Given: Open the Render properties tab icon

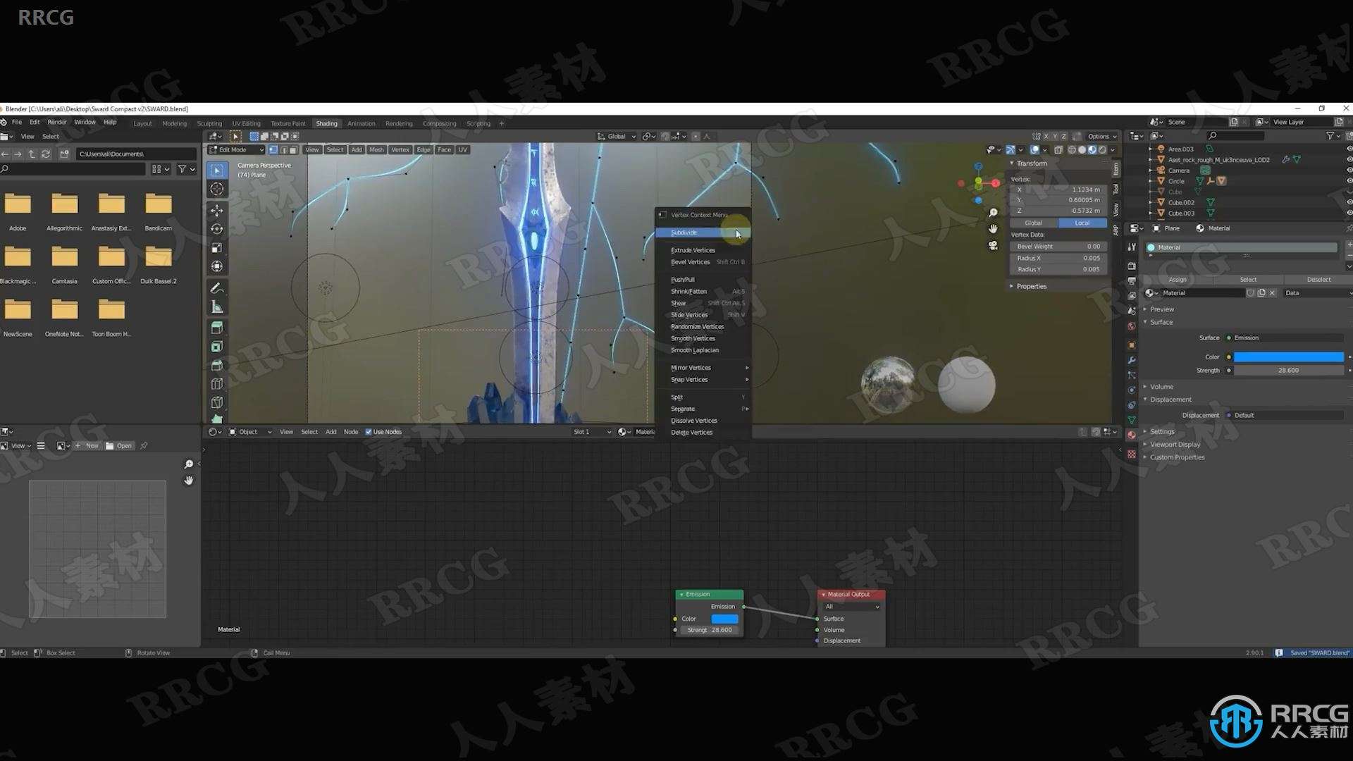Looking at the screenshot, I should click(1132, 266).
